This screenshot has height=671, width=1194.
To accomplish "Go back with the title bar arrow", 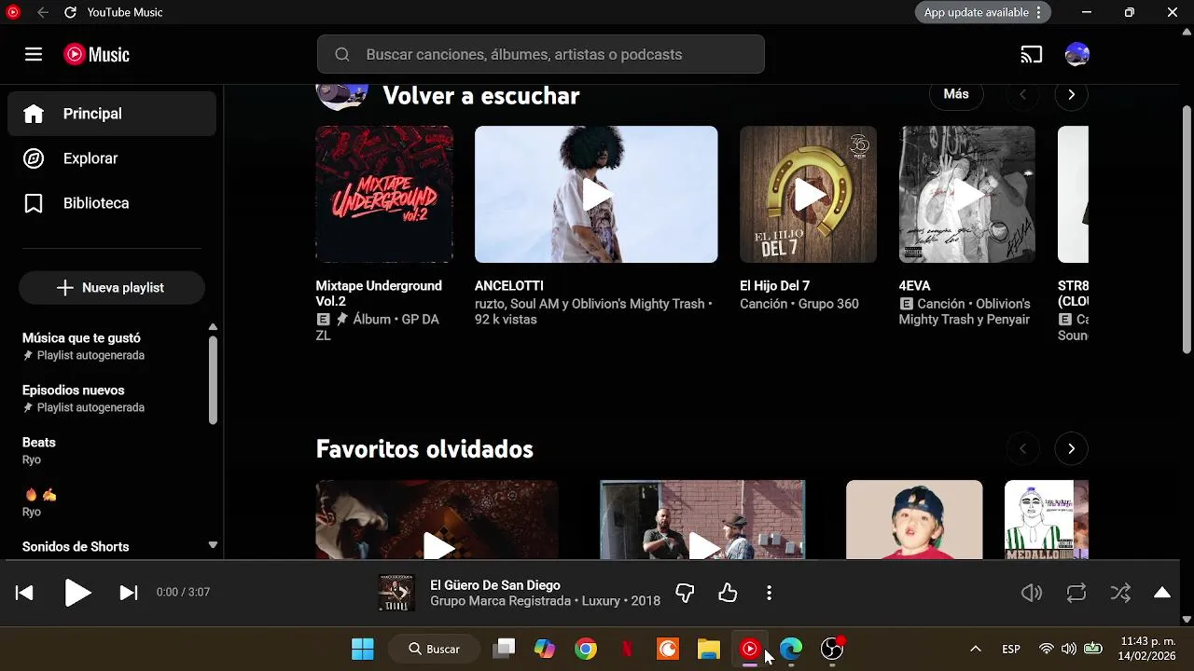I will (42, 12).
